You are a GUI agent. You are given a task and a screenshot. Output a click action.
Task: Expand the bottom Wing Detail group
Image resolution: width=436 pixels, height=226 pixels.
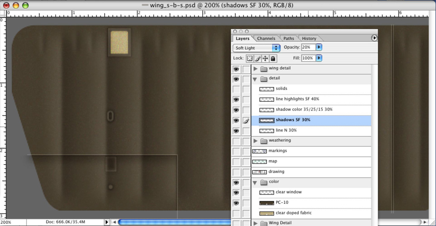[x=255, y=223]
